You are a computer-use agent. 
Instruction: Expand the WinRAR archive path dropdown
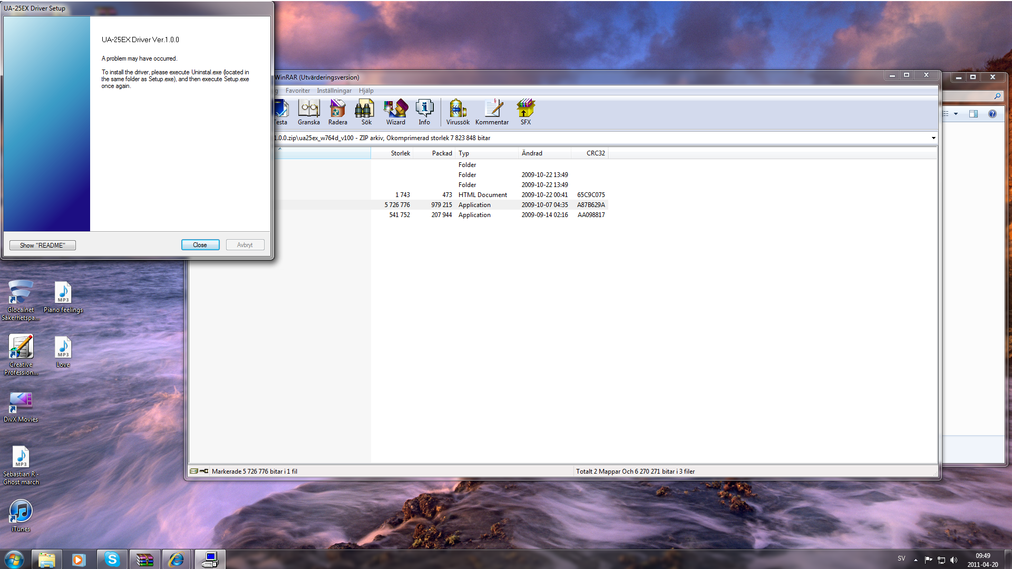(933, 138)
